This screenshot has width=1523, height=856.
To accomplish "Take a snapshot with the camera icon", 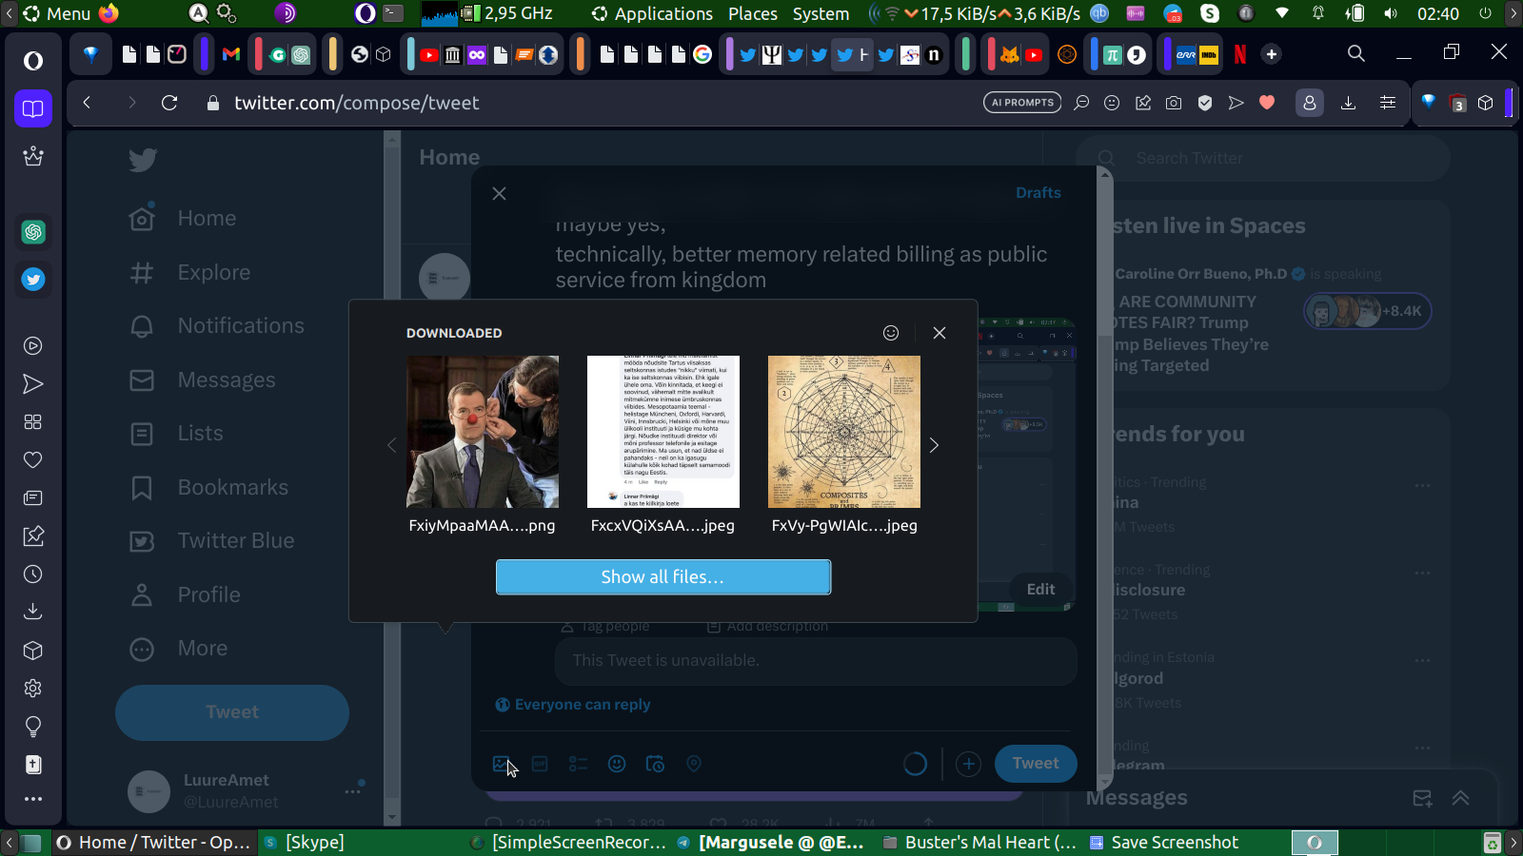I will click(x=1174, y=103).
